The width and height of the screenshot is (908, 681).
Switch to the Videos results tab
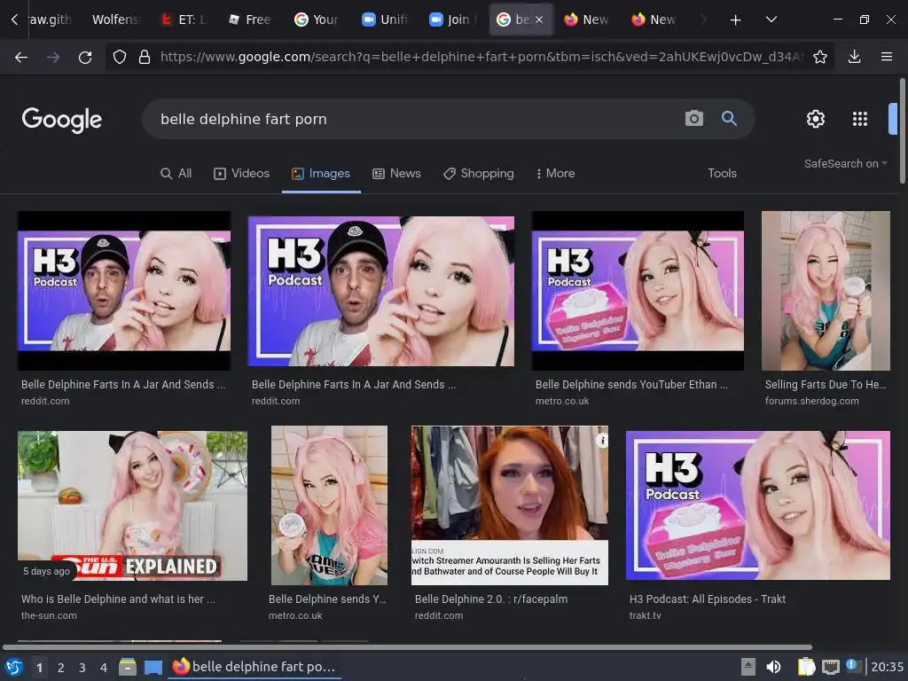pyautogui.click(x=241, y=173)
